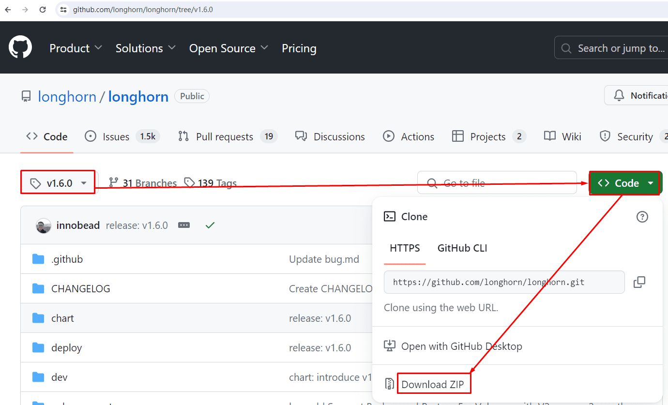
Task: Expand commit message with the ellipsis button
Action: pyautogui.click(x=184, y=225)
